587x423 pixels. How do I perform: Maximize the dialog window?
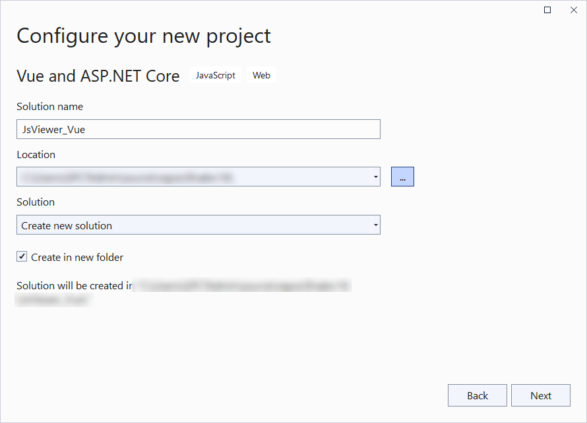547,10
